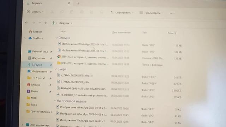
Task: Select the WEBP file il_794xN.2622492978_e9ia
Action: 119,83
